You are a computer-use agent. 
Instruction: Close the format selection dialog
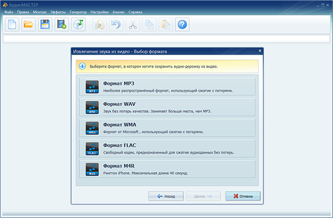point(260,51)
